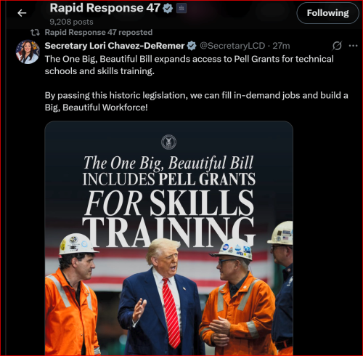Viewport: 363px width, 356px height.
Task: Open the Secretary Lori Chavez-DeRemer display name
Action: [115, 46]
